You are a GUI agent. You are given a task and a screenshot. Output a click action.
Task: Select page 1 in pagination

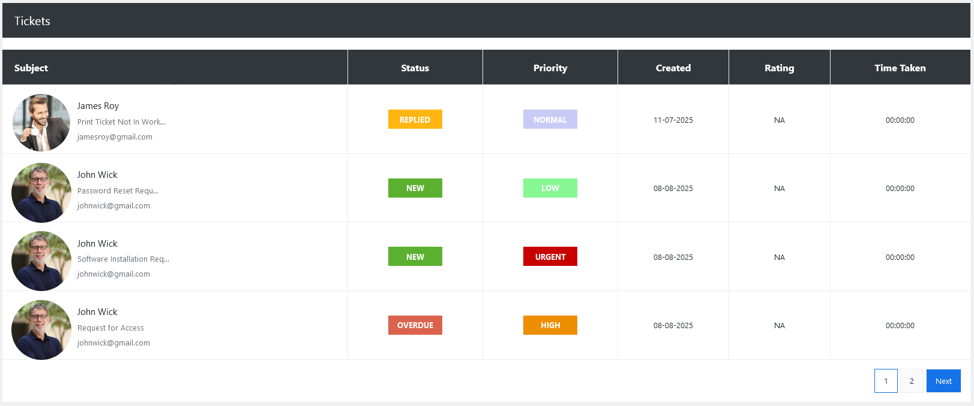point(885,381)
